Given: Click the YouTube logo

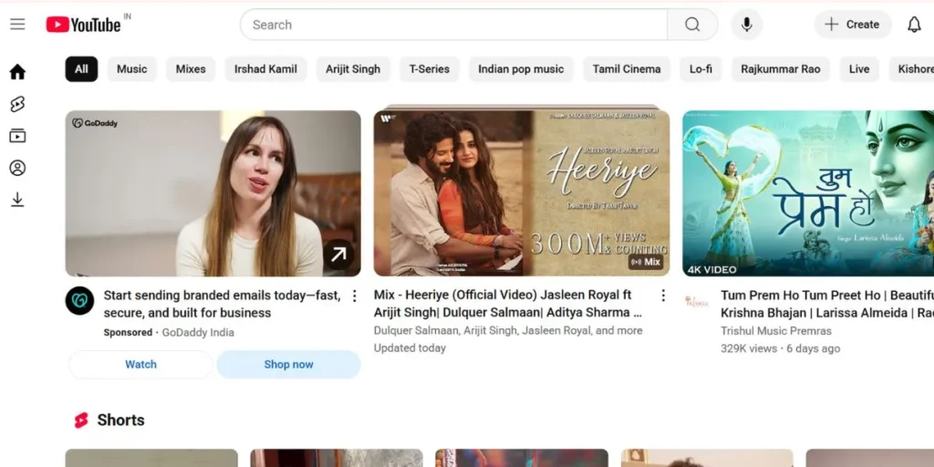Looking at the screenshot, I should click(83, 25).
